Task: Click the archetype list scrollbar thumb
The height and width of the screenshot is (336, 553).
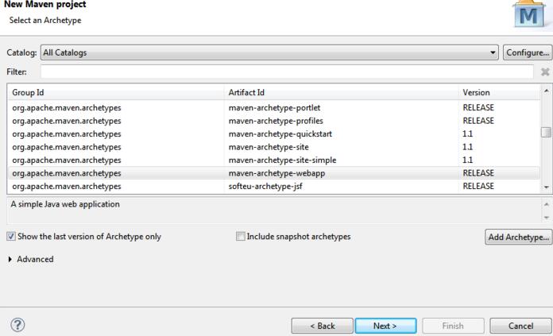Action: point(546,132)
